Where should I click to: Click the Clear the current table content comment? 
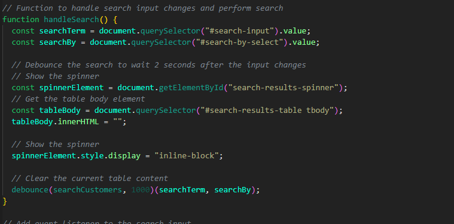click(x=90, y=179)
